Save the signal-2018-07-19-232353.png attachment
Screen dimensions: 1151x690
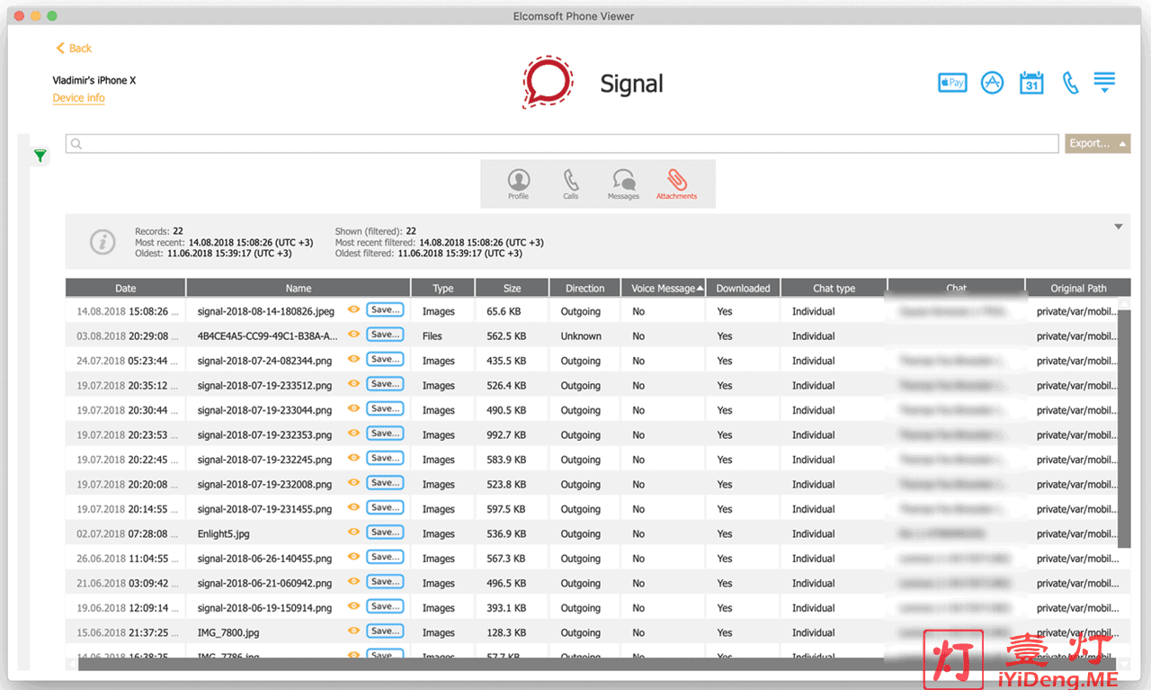(385, 434)
